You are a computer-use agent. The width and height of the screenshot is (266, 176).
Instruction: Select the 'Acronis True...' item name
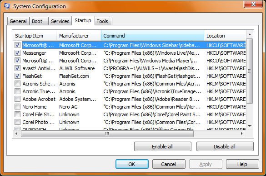(39, 91)
